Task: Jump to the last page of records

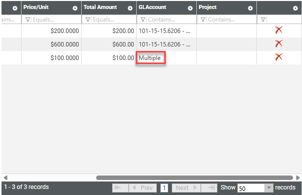Action: [209, 187]
